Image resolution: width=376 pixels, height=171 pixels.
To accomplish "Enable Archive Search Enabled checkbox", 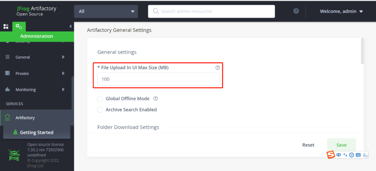I will 100,110.
